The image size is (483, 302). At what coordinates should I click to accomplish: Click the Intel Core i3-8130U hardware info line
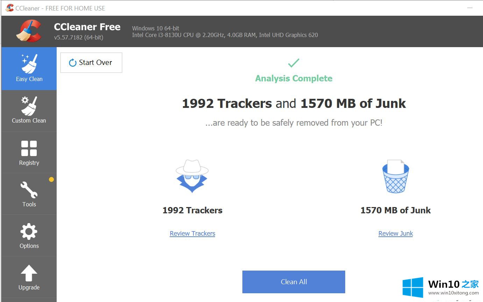(x=225, y=35)
